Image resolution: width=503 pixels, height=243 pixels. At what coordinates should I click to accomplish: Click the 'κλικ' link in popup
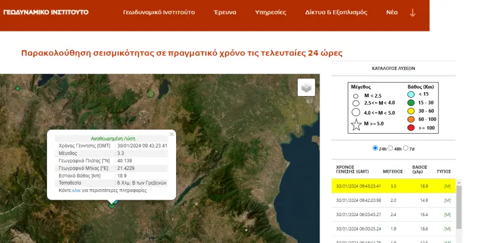[x=77, y=190]
